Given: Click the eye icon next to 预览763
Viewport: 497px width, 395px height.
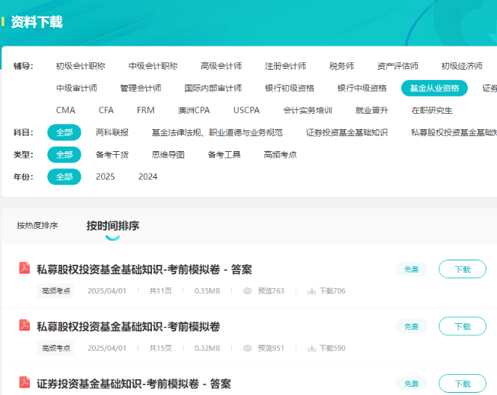Looking at the screenshot, I should [x=248, y=291].
